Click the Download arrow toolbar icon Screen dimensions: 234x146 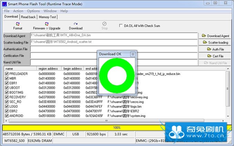pos(76,24)
